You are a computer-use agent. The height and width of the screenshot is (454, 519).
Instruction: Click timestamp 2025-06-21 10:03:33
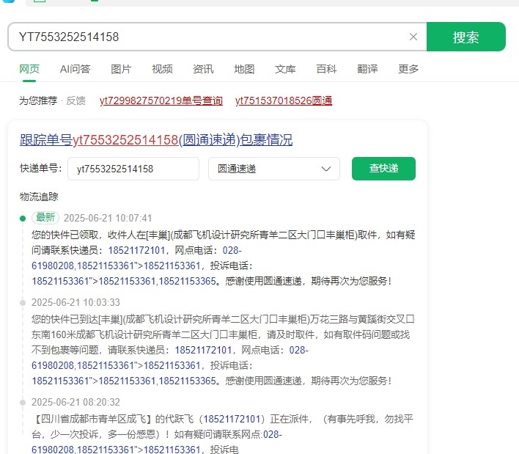(x=76, y=302)
